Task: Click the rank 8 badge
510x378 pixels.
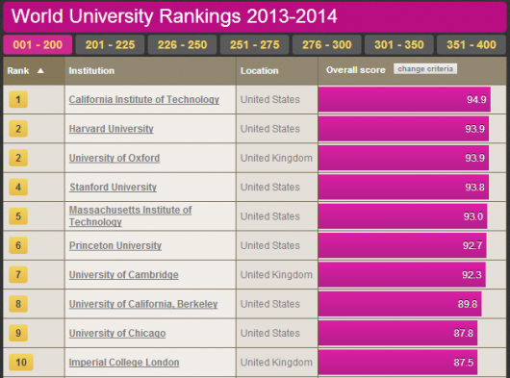Action: click(x=18, y=304)
